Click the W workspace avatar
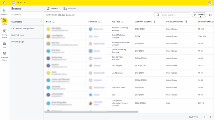Viewport: 214px width, 120px height. 13,3
